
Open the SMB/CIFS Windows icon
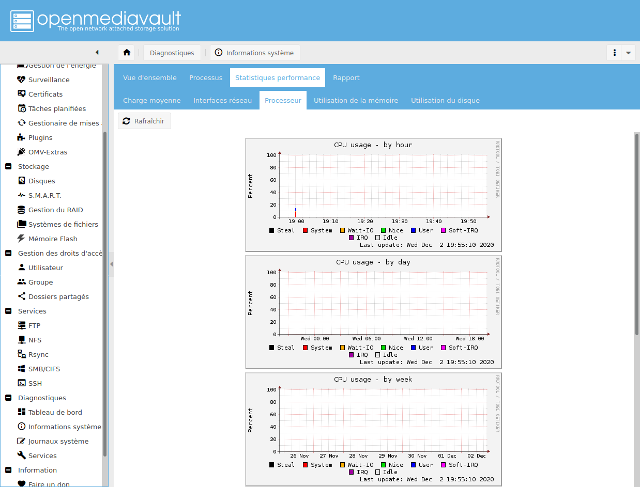click(x=21, y=369)
